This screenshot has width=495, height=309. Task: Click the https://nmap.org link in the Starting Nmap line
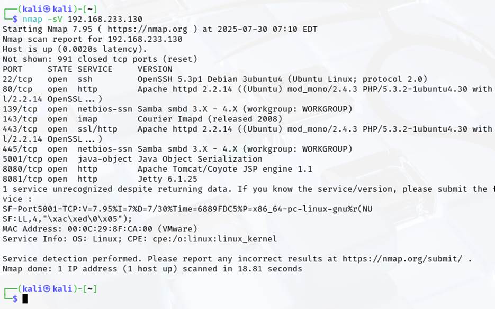click(x=147, y=29)
